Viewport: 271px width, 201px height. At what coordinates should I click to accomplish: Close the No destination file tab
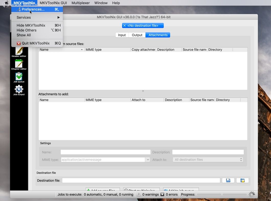pyautogui.click(x=125, y=26)
